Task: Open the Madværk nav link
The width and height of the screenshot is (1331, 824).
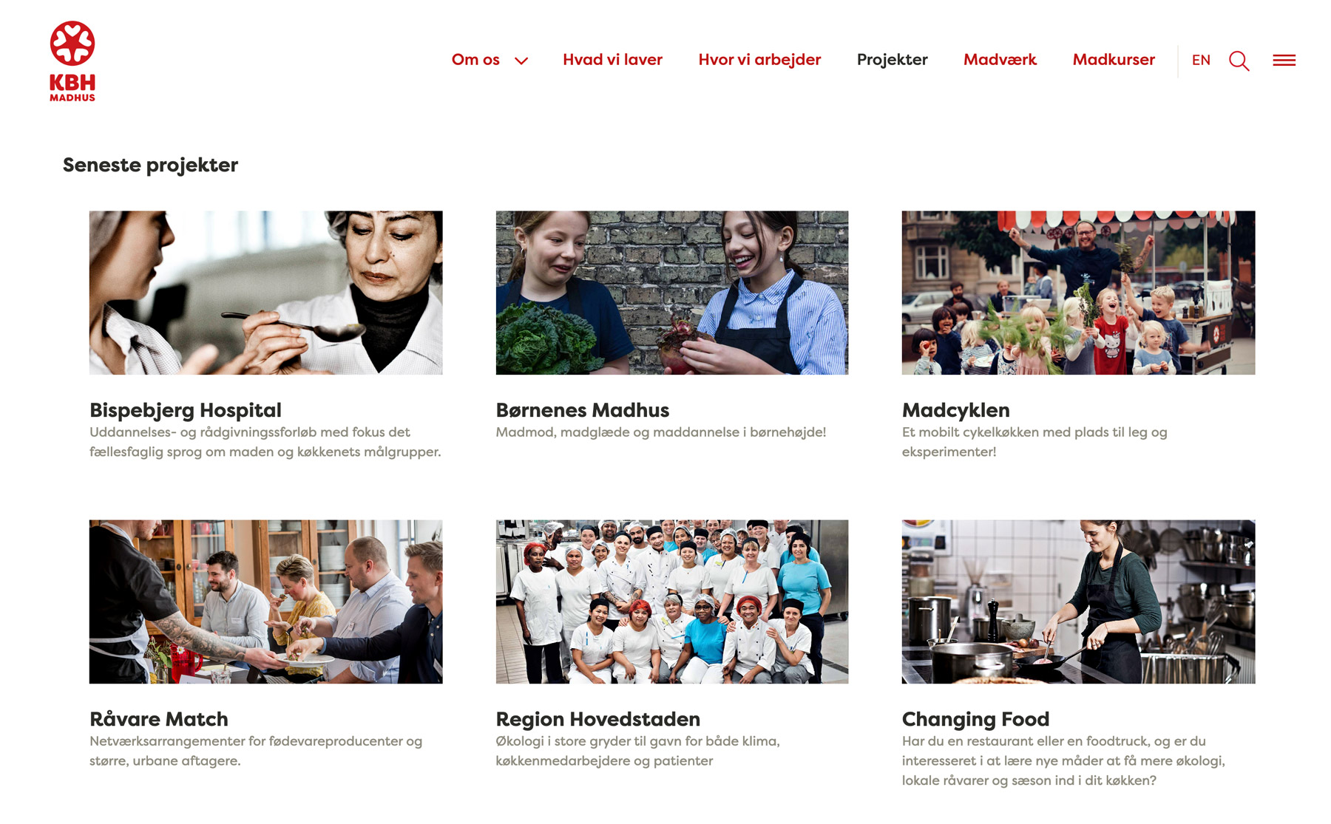Action: click(x=1000, y=60)
